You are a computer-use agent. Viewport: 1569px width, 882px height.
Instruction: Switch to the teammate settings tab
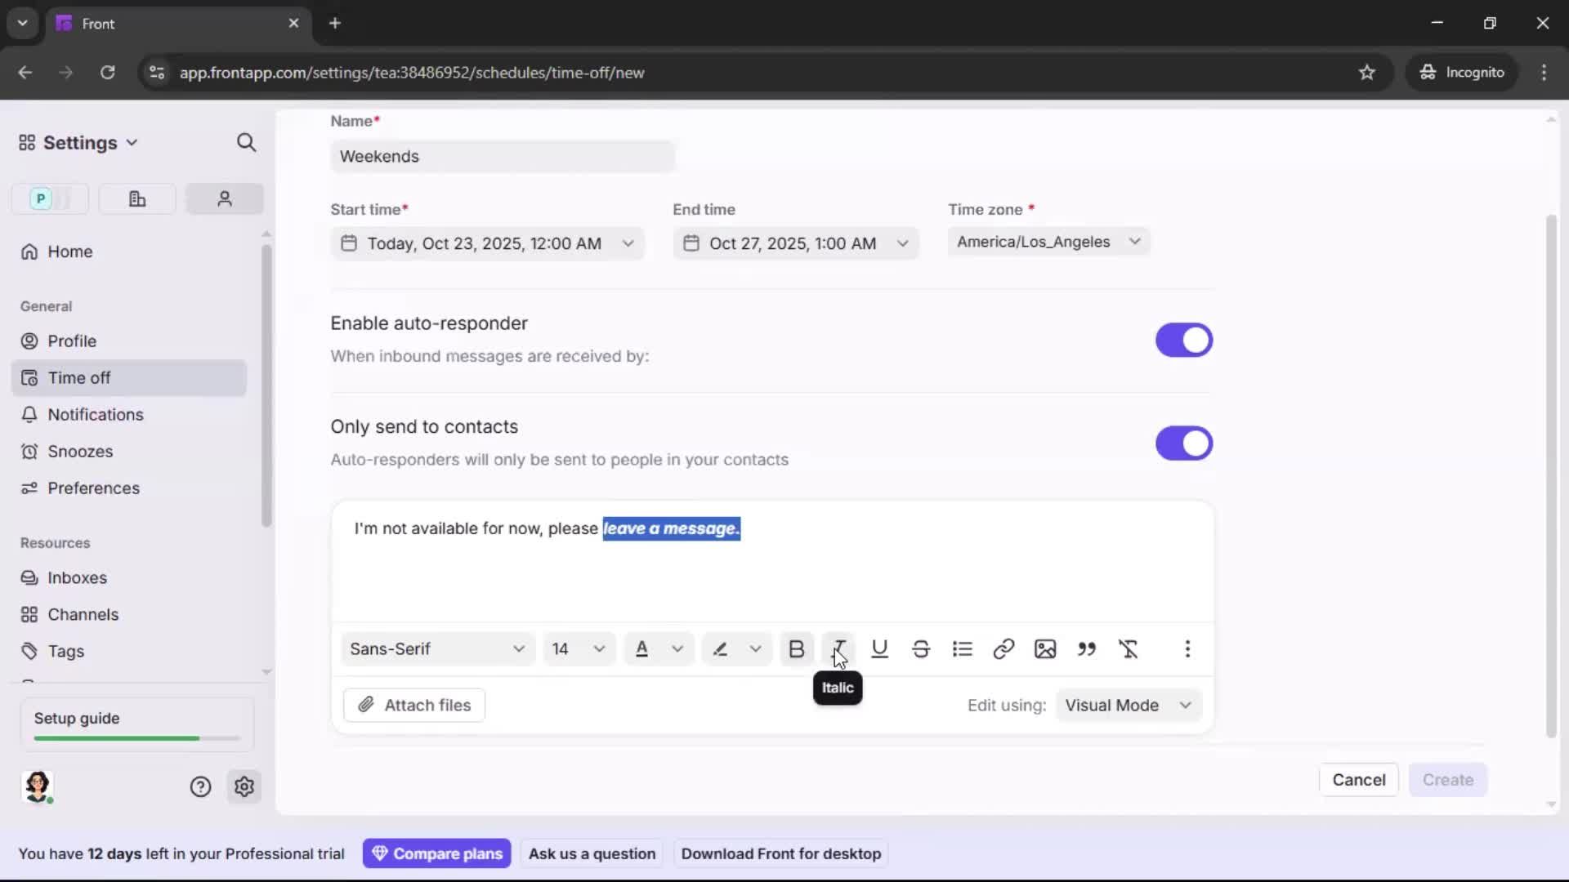(x=225, y=198)
